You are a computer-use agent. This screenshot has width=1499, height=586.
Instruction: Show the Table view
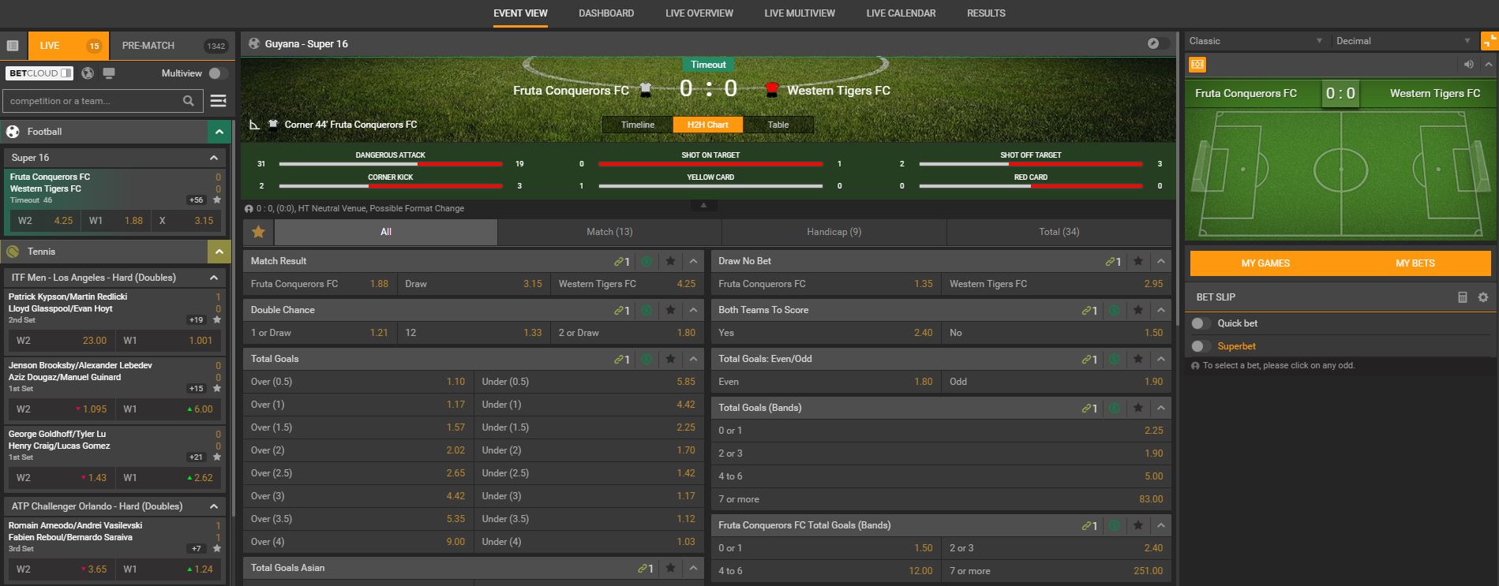pyautogui.click(x=778, y=125)
